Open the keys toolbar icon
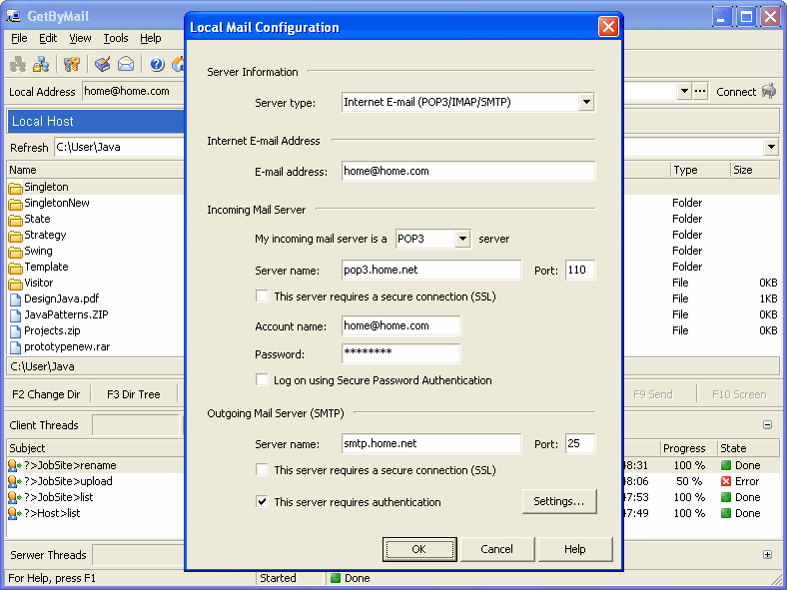 [x=72, y=64]
